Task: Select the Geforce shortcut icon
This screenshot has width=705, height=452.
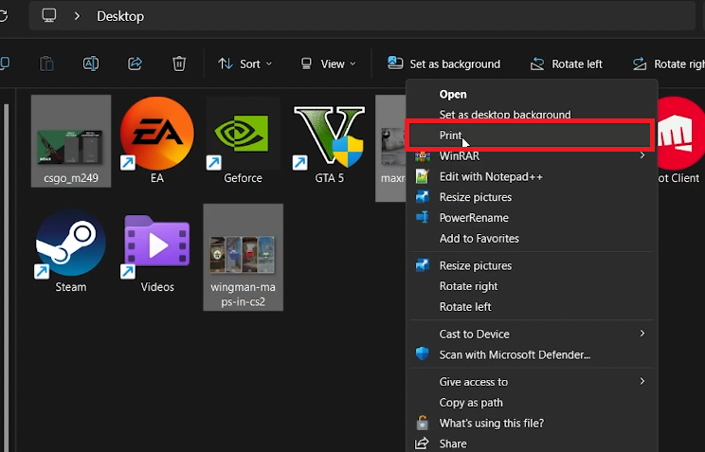Action: pos(243,141)
